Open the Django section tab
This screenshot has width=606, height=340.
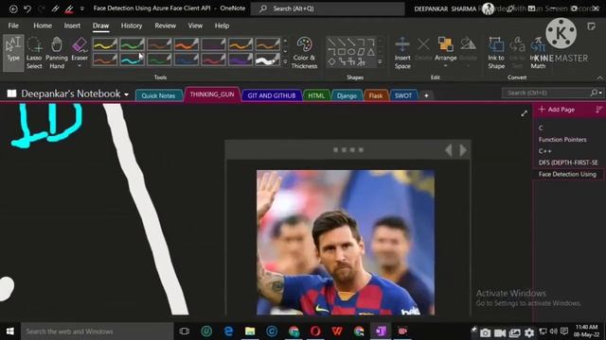pos(347,95)
